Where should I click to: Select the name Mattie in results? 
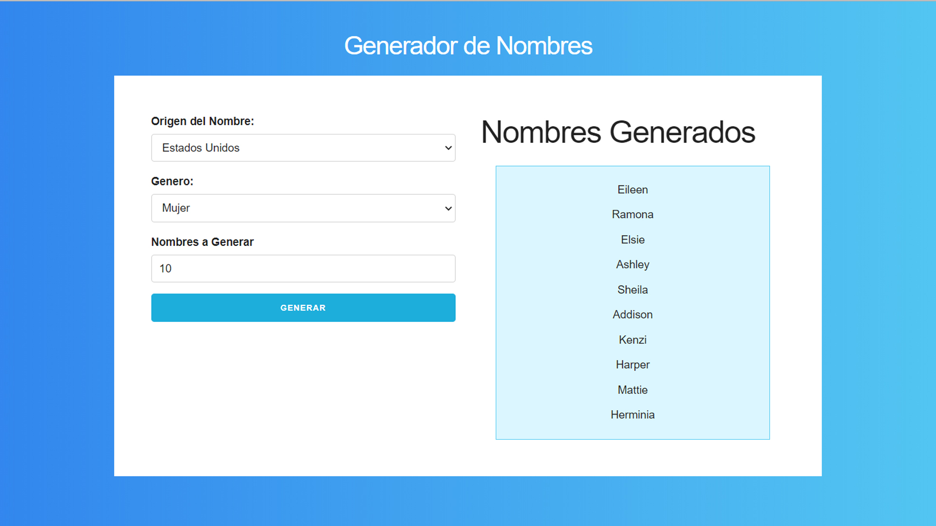[633, 390]
